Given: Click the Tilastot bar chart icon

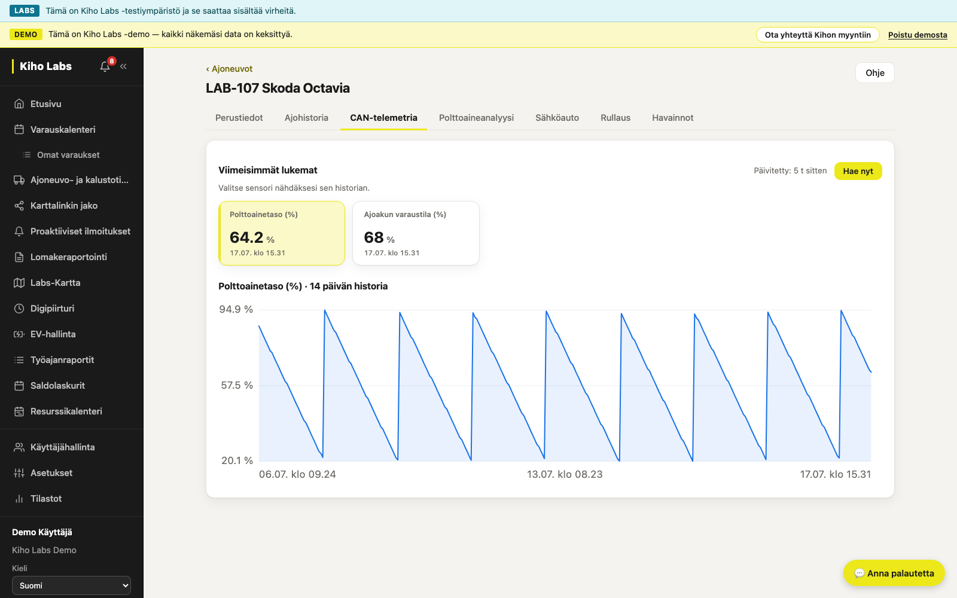Looking at the screenshot, I should (19, 499).
